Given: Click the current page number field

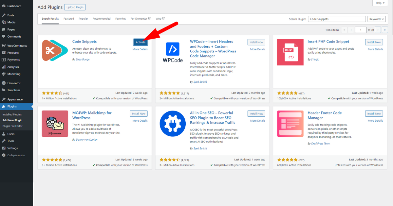Looking at the screenshot, I should (x=361, y=30).
